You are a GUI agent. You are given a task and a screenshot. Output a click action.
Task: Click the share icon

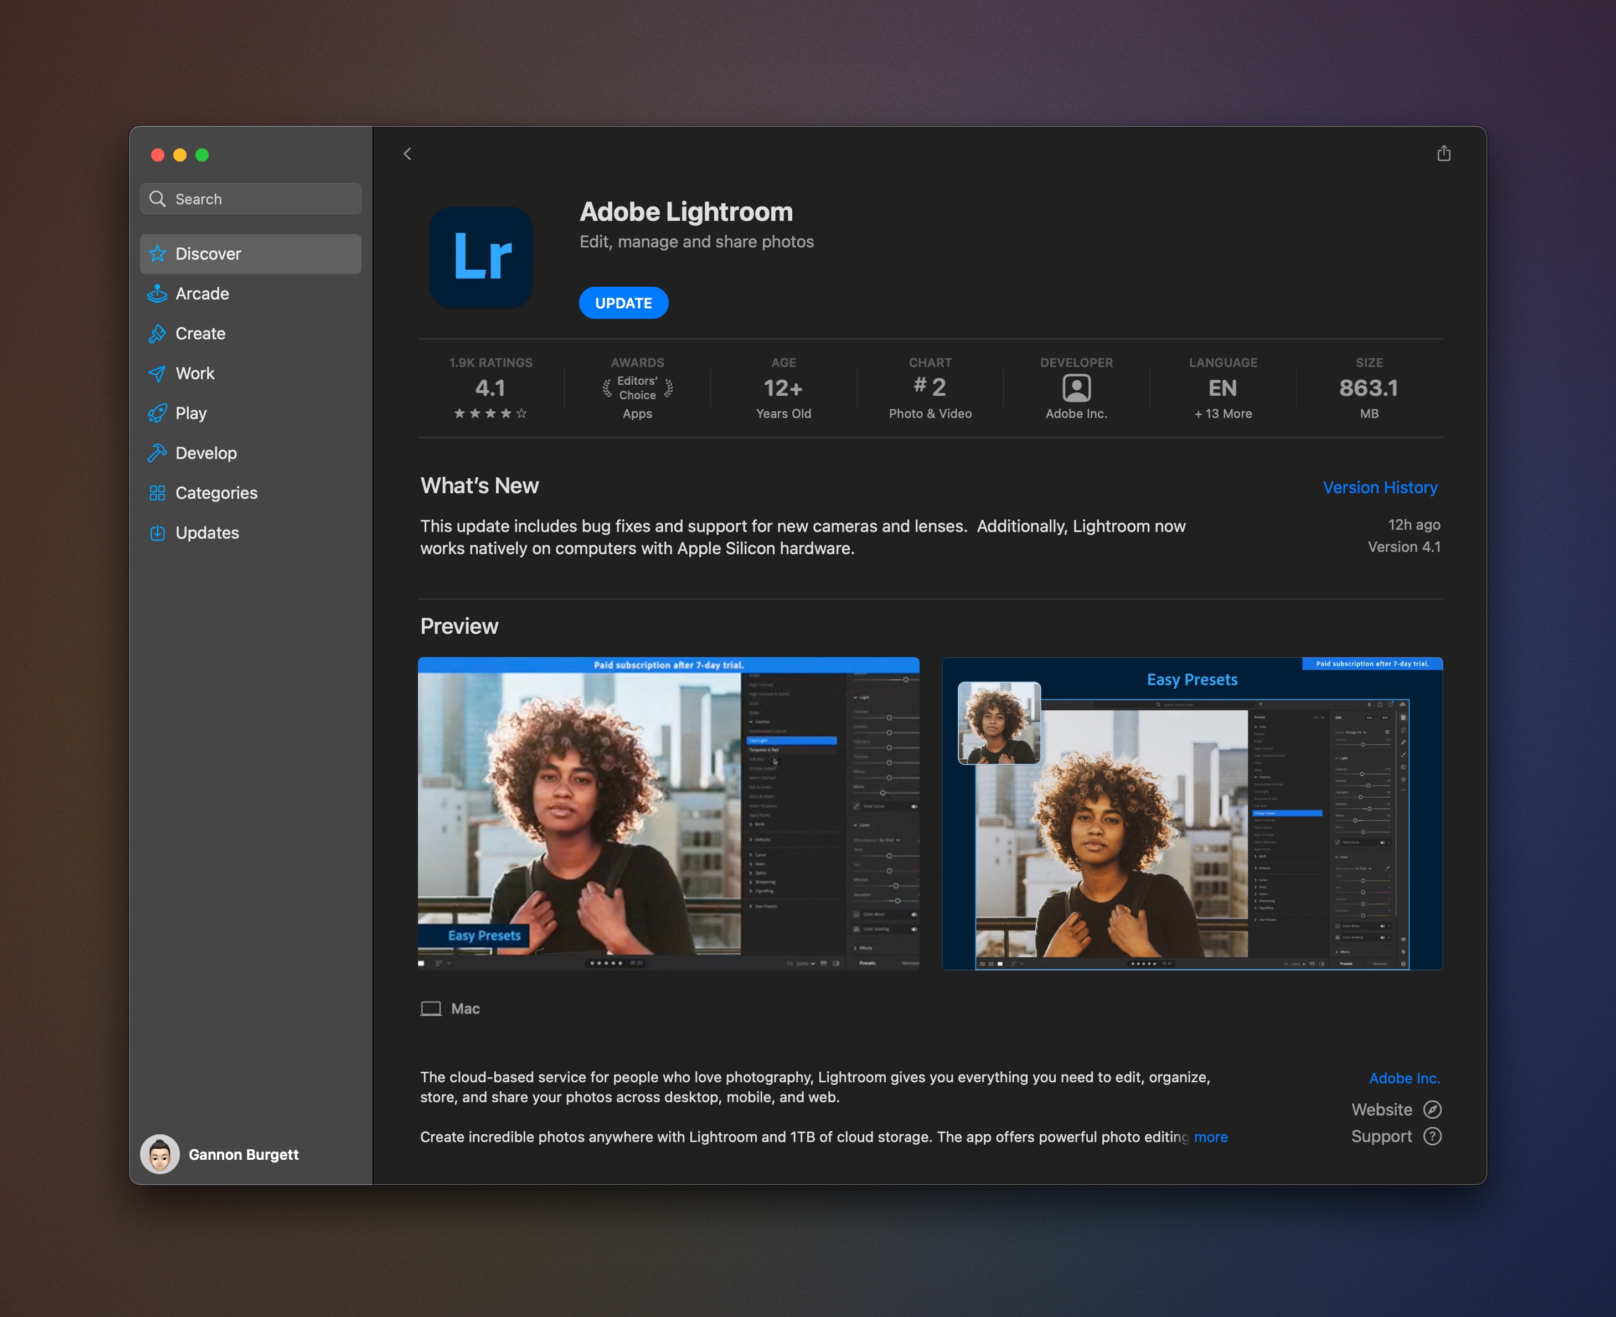tap(1444, 153)
